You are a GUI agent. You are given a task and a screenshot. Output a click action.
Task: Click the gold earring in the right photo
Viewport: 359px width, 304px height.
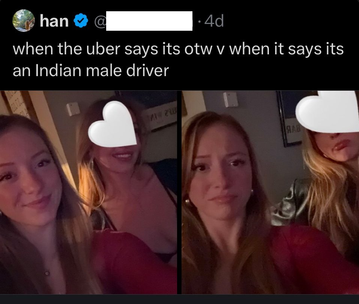[x=187, y=202]
